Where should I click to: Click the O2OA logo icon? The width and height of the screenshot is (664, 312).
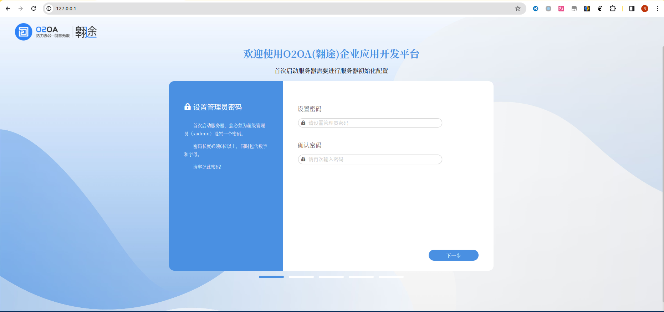click(x=24, y=32)
